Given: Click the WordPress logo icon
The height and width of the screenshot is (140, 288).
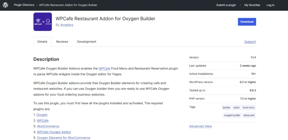Looking at the screenshot, I should 5,5.
